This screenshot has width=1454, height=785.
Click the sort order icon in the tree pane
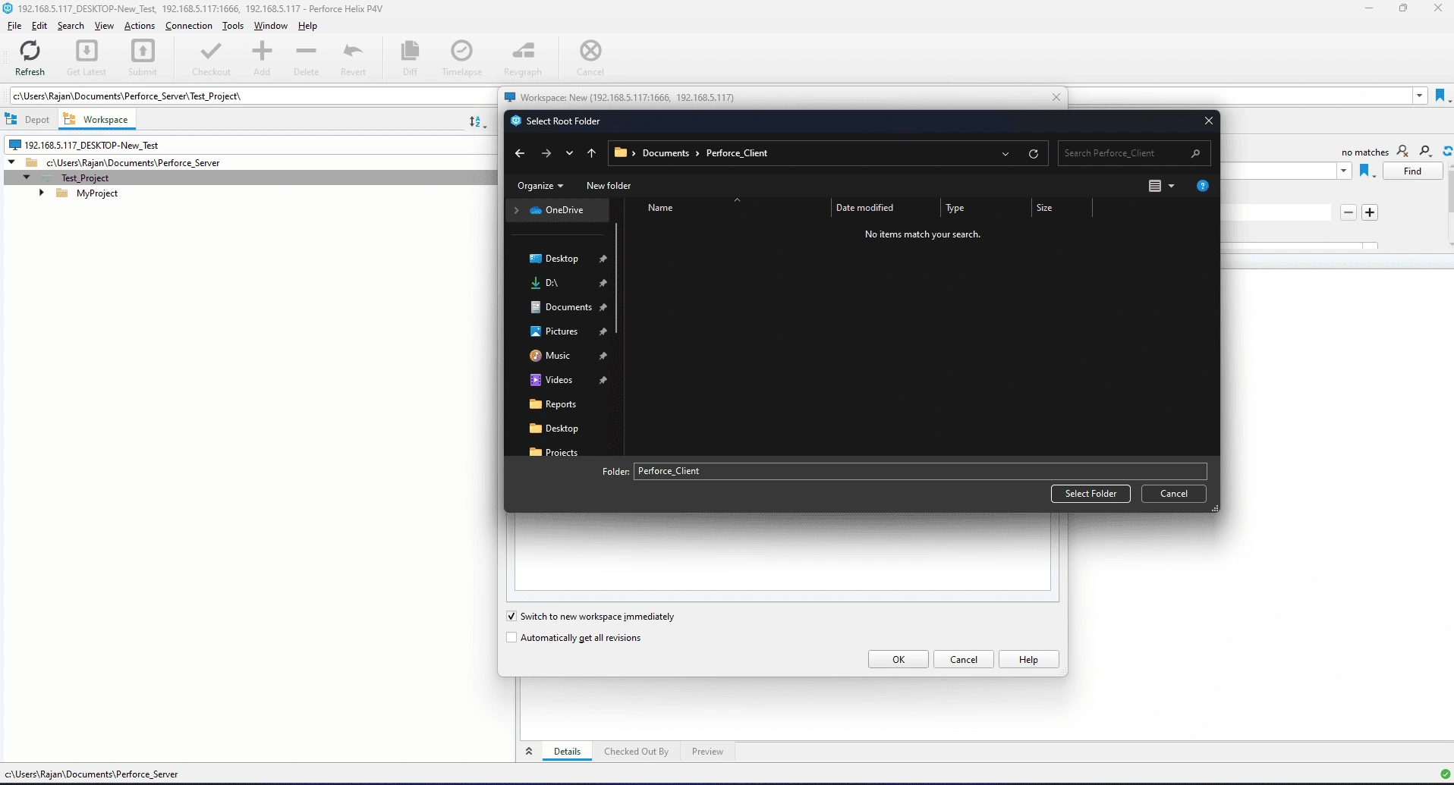click(x=477, y=121)
